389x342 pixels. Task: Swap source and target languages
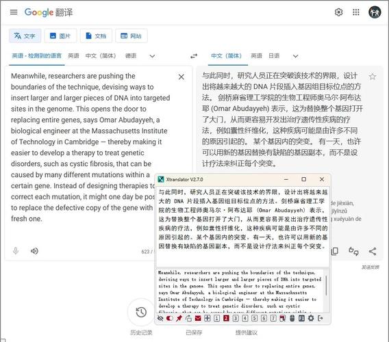point(194,56)
